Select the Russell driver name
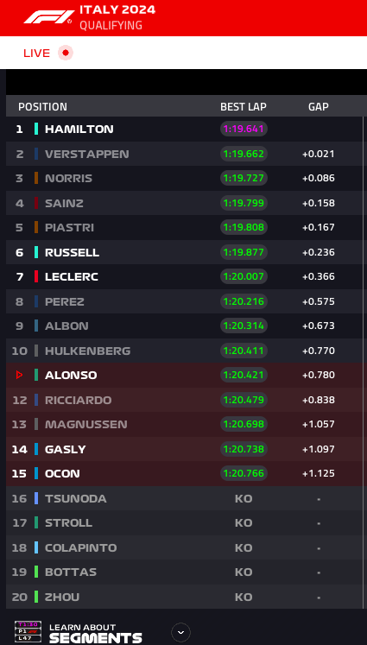 [72, 252]
